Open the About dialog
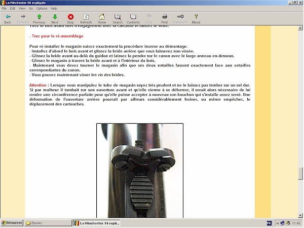 point(196,19)
